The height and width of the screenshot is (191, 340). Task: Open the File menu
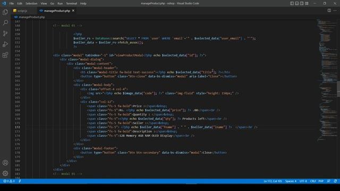12,4
